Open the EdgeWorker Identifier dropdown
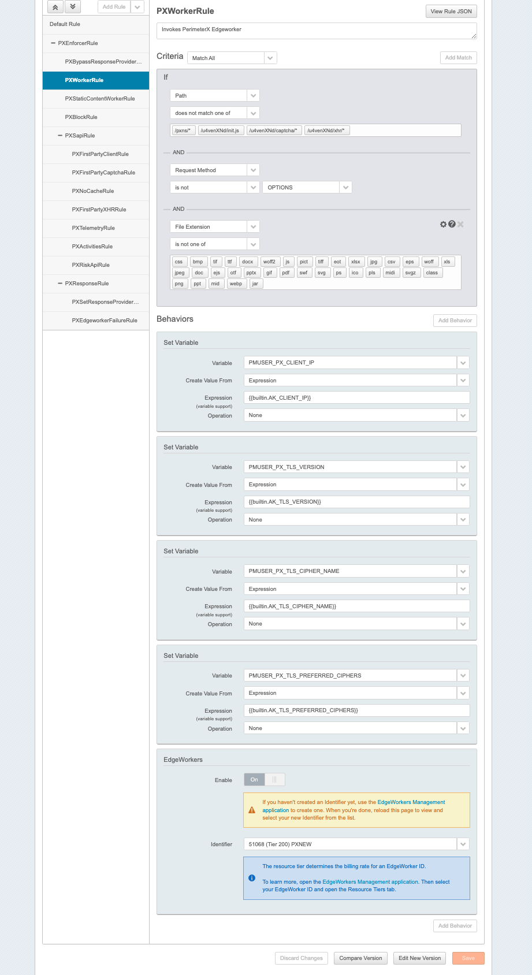Screen dimensions: 532x975 (463, 844)
